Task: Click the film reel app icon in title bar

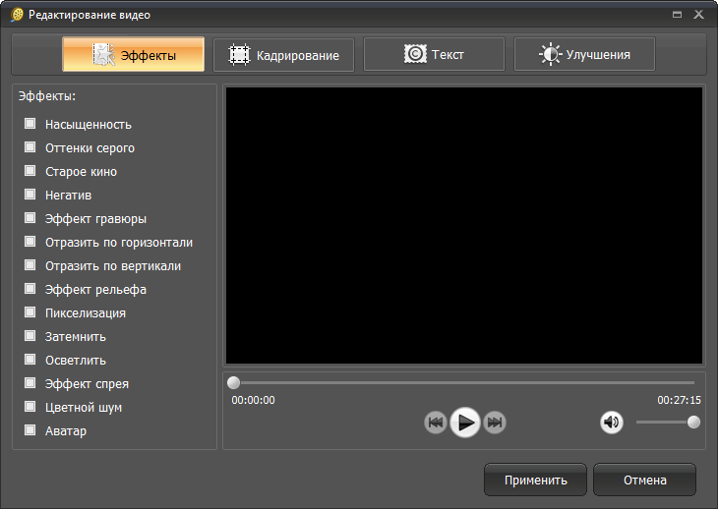Action: tap(17, 15)
